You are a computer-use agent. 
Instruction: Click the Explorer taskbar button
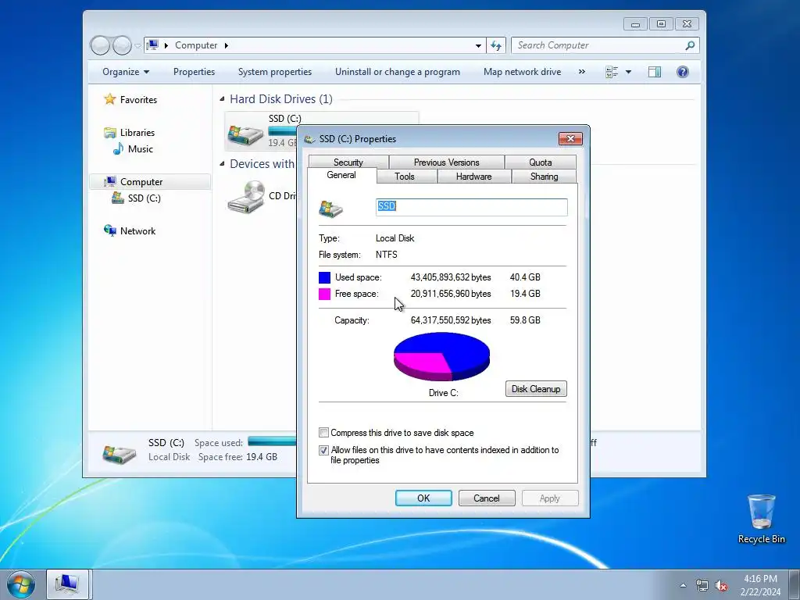68,584
